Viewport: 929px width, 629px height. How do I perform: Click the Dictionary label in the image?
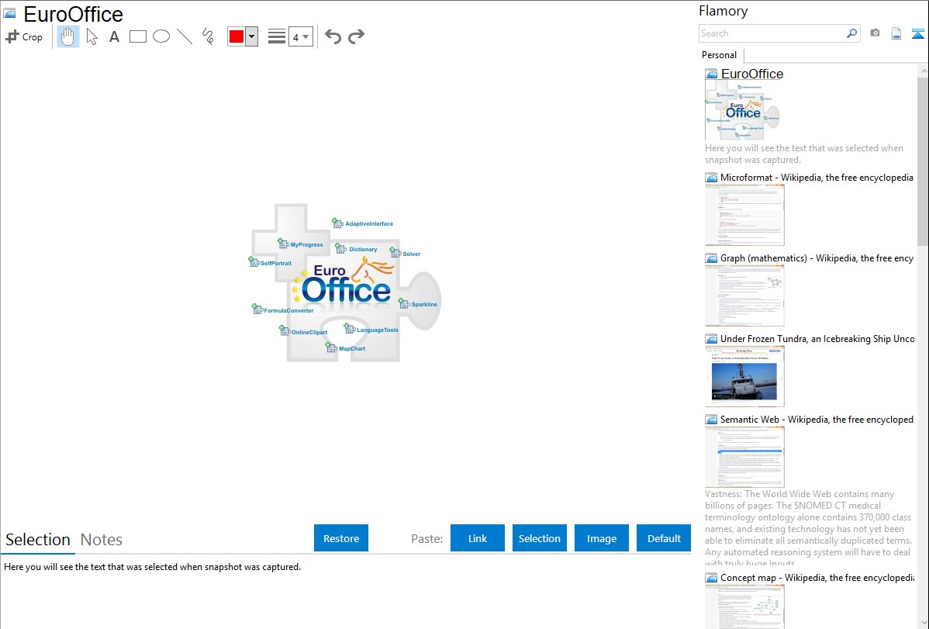click(x=363, y=249)
